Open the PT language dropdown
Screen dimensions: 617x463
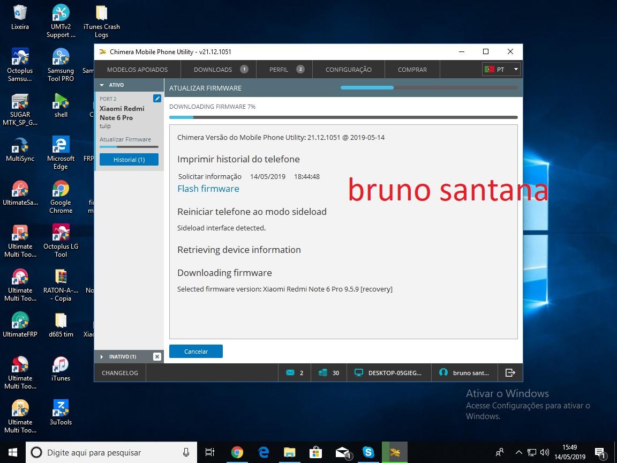pyautogui.click(x=501, y=69)
